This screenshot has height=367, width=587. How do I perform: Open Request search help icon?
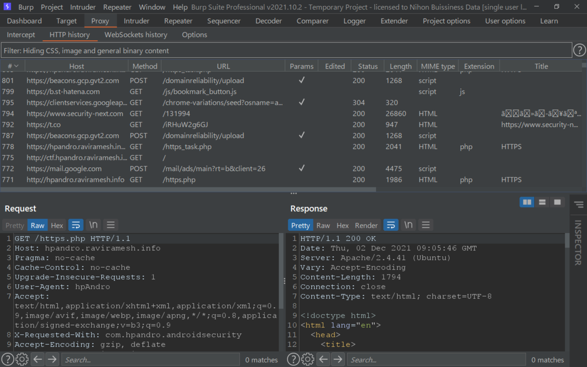7,360
